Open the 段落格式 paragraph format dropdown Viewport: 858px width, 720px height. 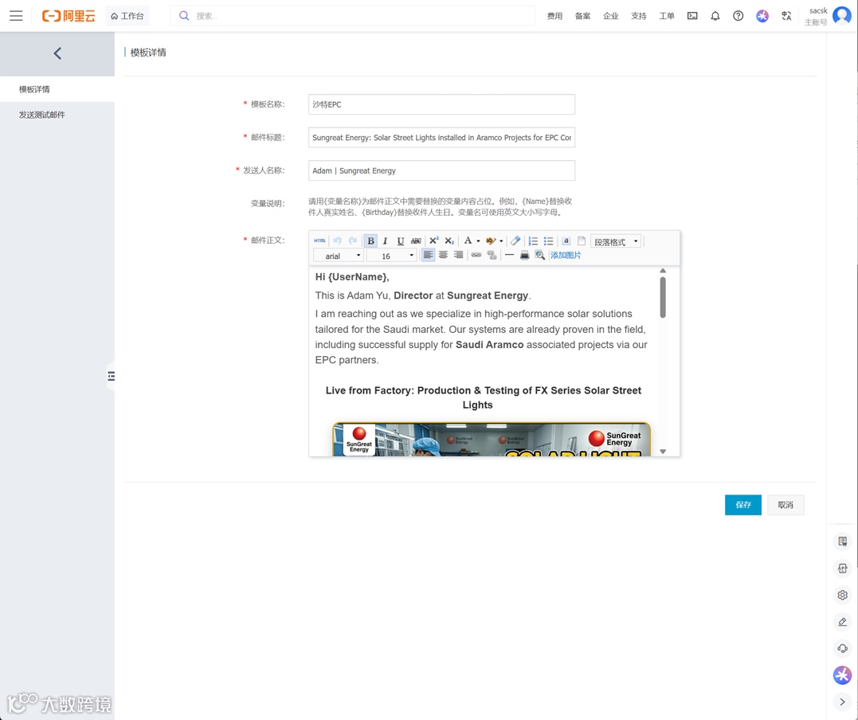click(x=616, y=241)
